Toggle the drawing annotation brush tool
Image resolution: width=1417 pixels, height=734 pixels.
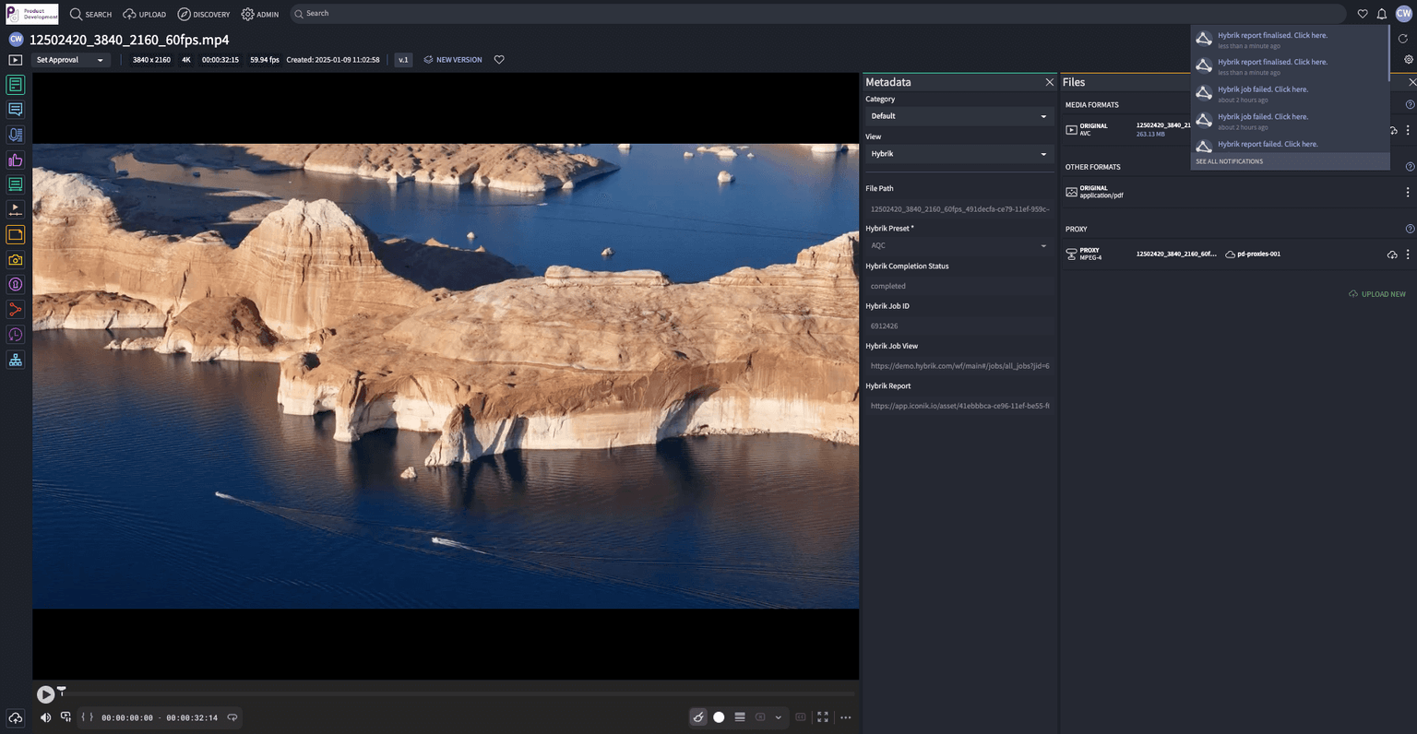pos(698,717)
